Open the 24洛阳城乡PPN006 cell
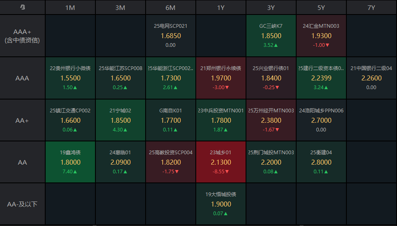The height and width of the screenshot is (226, 397). point(321,120)
